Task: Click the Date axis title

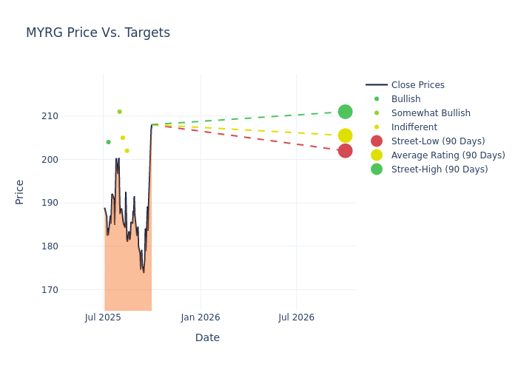Action: pyautogui.click(x=207, y=337)
